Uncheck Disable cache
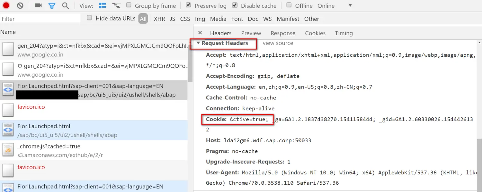The image size is (482, 192). click(x=235, y=5)
